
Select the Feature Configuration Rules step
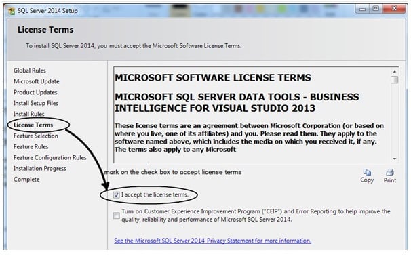click(50, 157)
